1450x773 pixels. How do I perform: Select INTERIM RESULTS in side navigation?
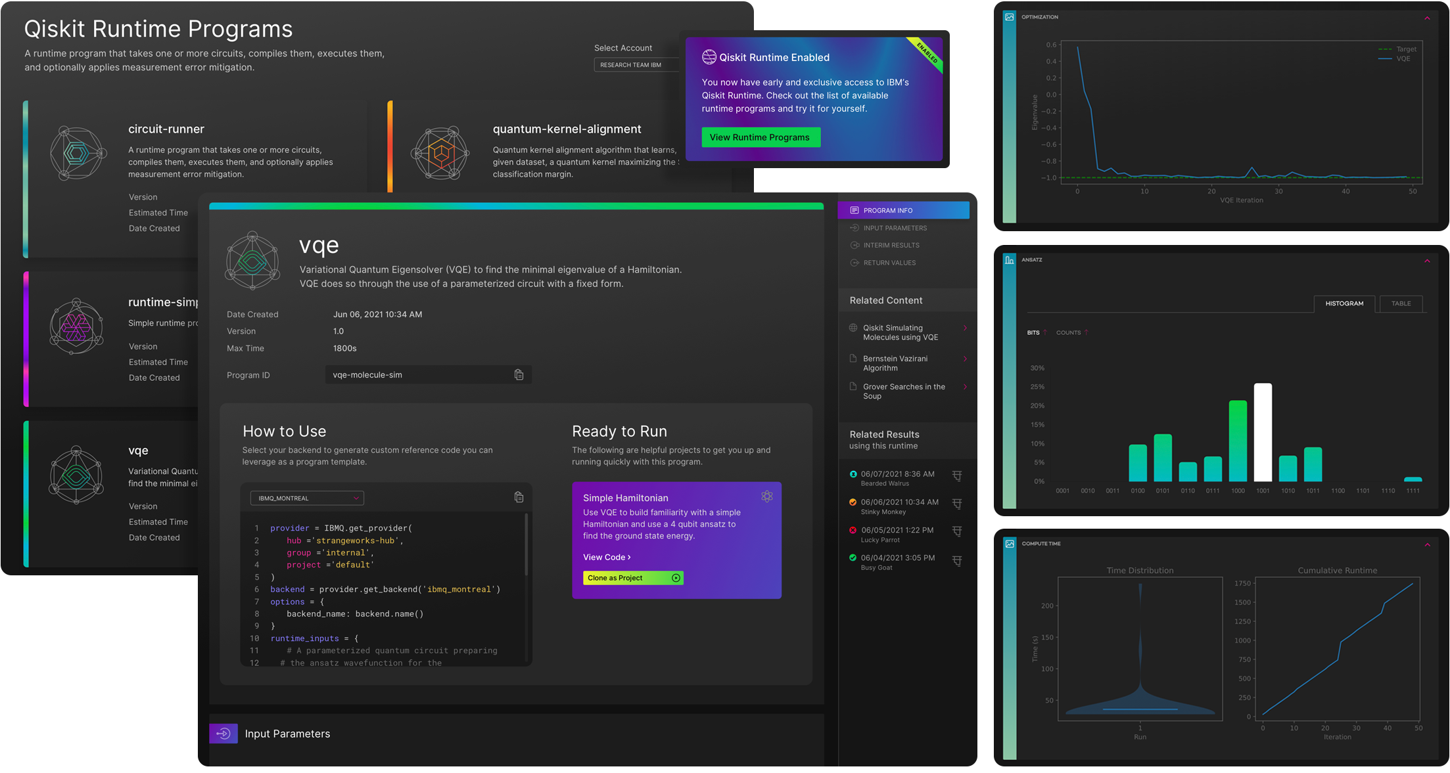(x=891, y=245)
